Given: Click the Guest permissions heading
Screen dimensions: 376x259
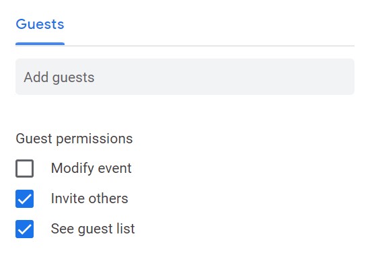Looking at the screenshot, I should click(74, 139).
